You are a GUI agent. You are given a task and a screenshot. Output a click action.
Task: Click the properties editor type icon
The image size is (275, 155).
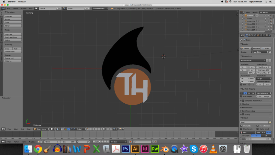click(242, 35)
